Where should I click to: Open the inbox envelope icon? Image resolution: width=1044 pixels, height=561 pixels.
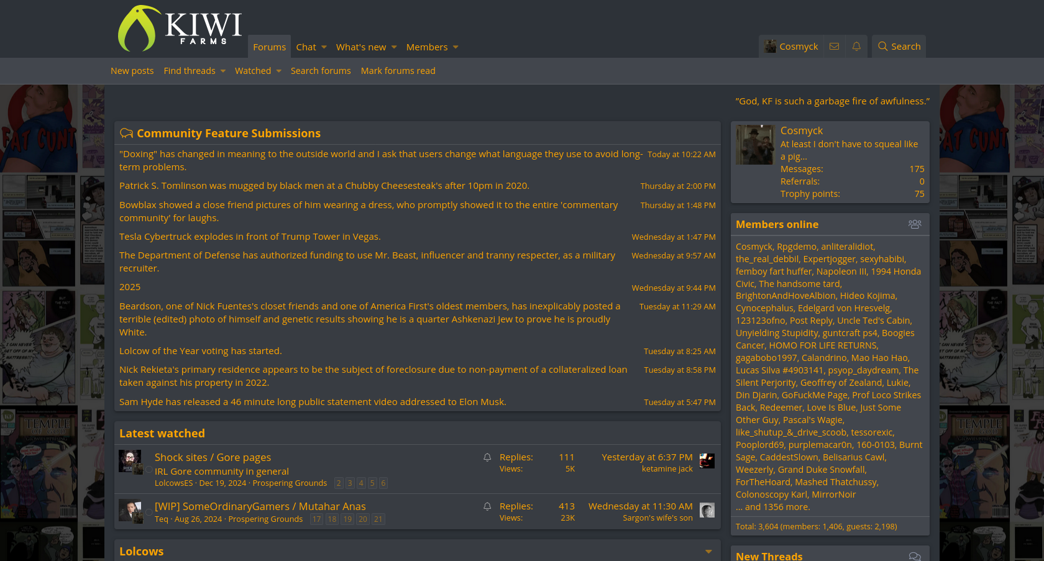834,47
